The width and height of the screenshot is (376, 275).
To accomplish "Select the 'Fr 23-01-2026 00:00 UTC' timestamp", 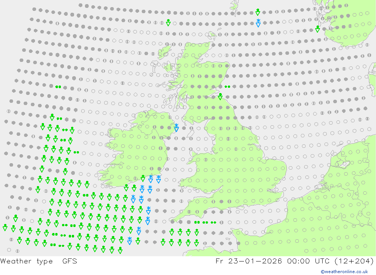I will 273,261.
